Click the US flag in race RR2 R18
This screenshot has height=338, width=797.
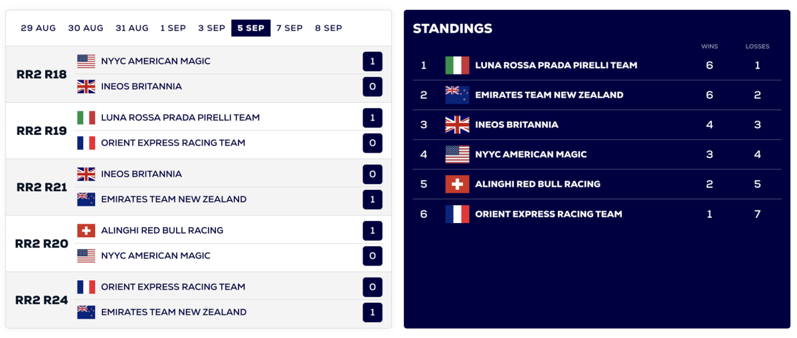point(86,61)
